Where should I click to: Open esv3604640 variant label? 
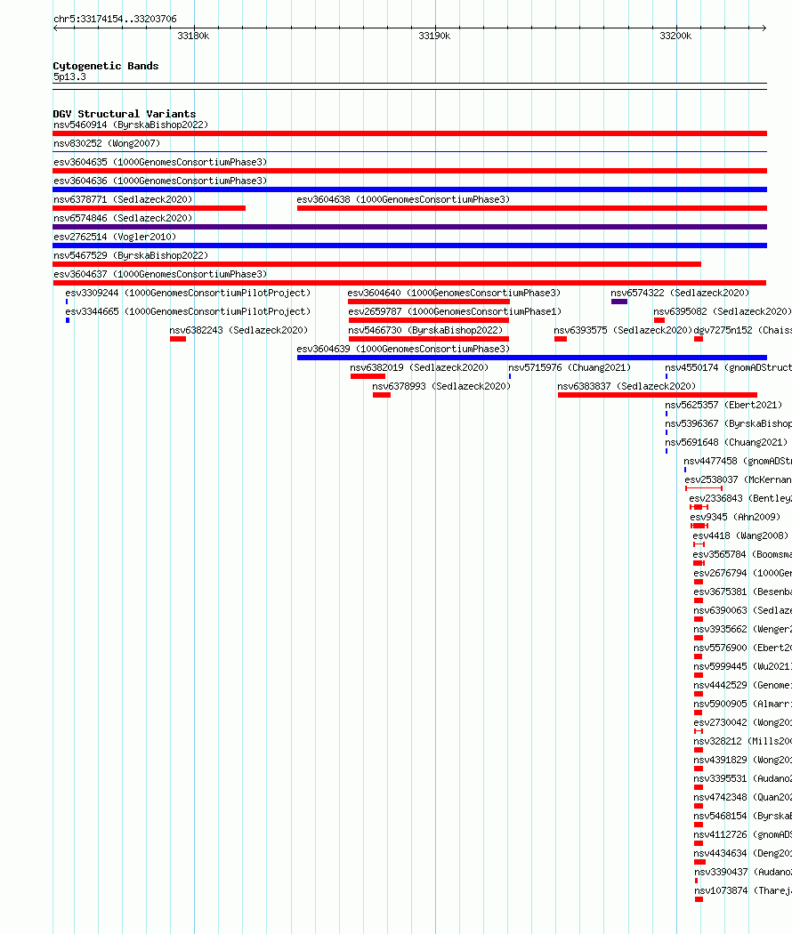click(x=454, y=293)
